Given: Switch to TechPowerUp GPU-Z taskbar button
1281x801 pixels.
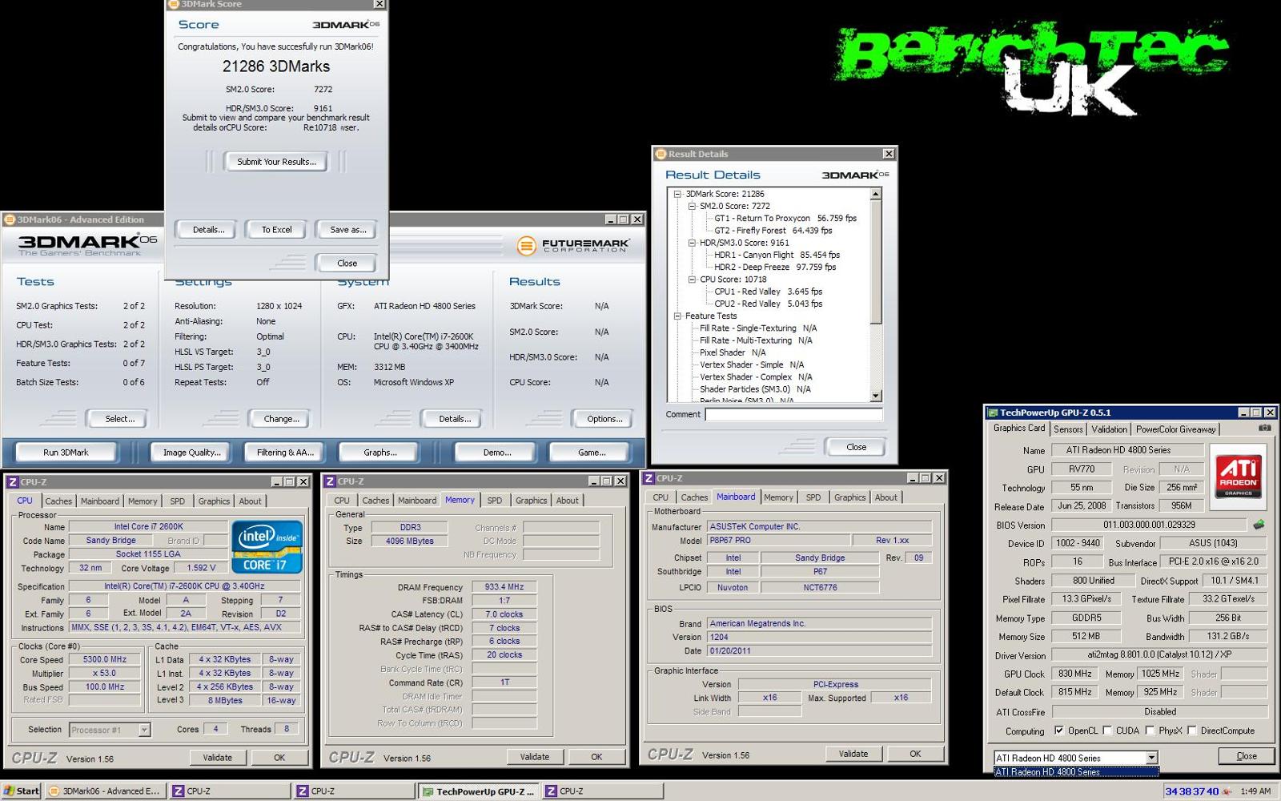Looking at the screenshot, I should (x=479, y=791).
